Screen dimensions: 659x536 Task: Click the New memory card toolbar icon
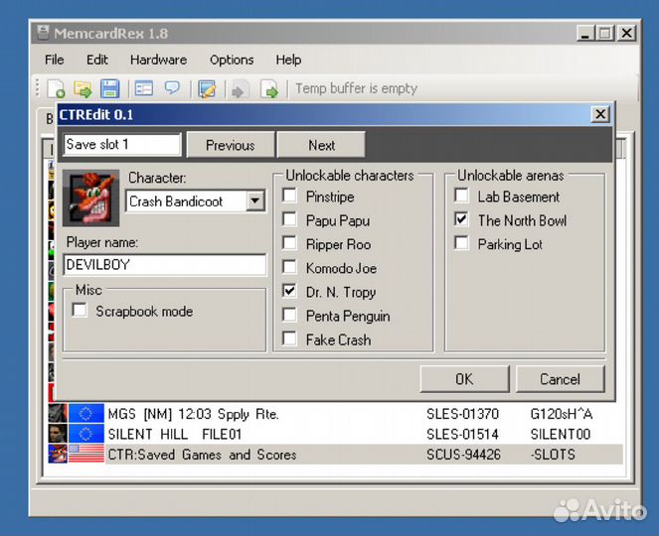[56, 89]
